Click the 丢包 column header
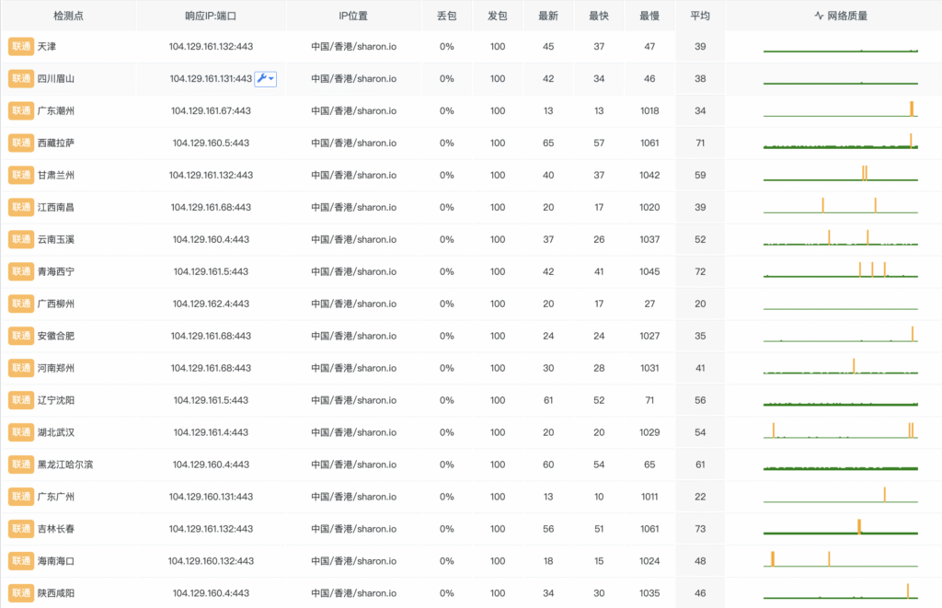The width and height of the screenshot is (942, 608). click(x=447, y=16)
